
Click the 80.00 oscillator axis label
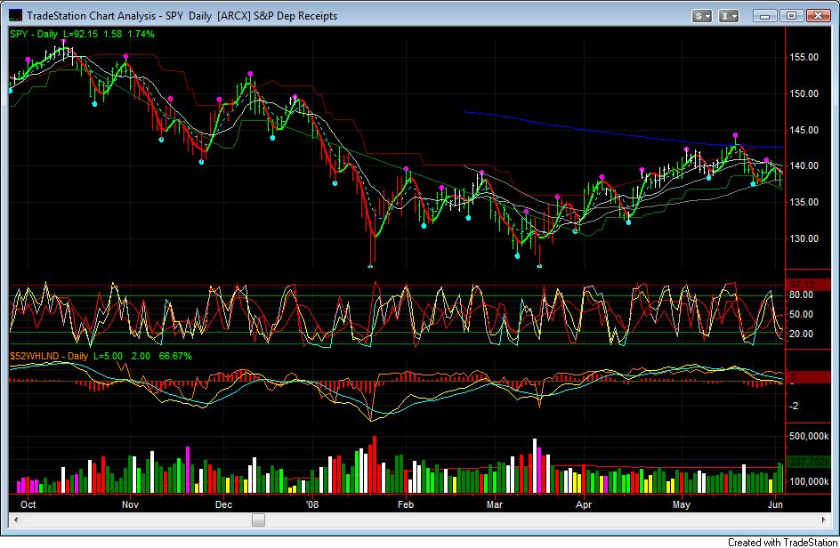(802, 294)
